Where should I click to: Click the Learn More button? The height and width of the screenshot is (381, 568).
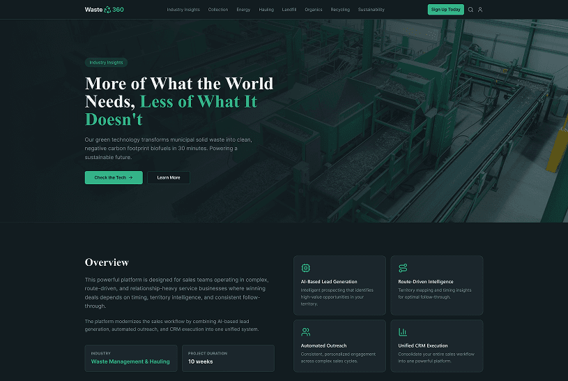169,178
